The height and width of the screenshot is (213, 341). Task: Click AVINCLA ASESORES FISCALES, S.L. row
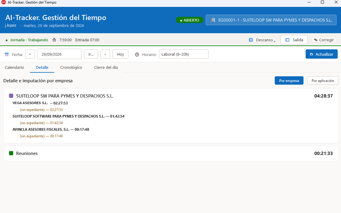point(51,130)
